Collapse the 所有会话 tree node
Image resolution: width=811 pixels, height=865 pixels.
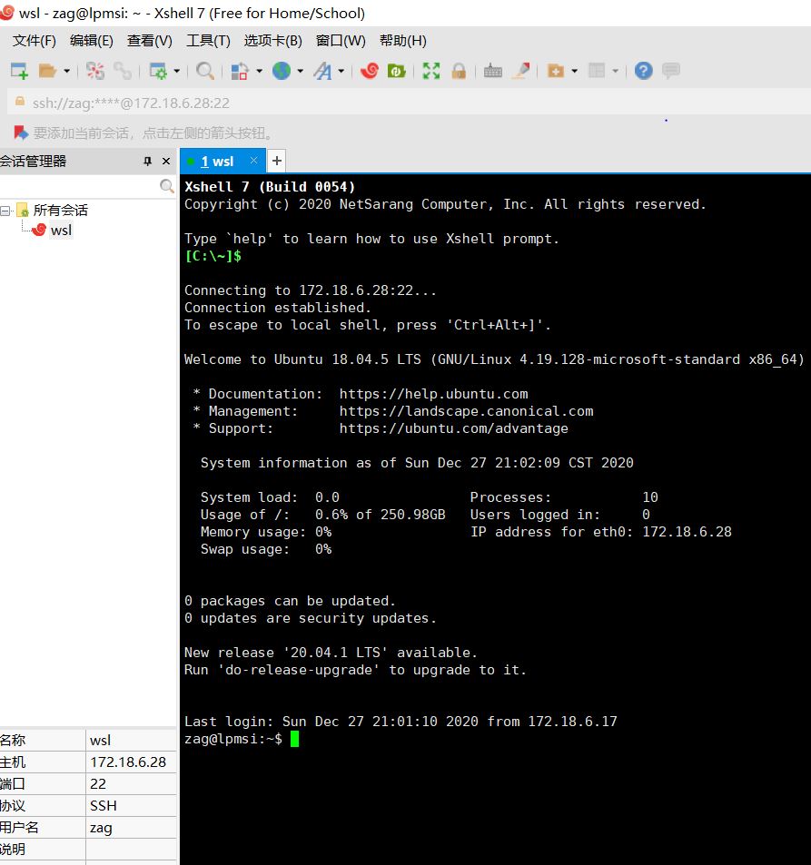(6, 210)
